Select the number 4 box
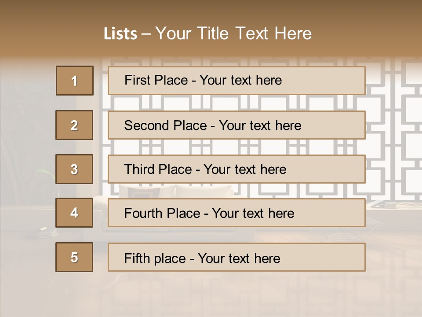 (x=74, y=213)
